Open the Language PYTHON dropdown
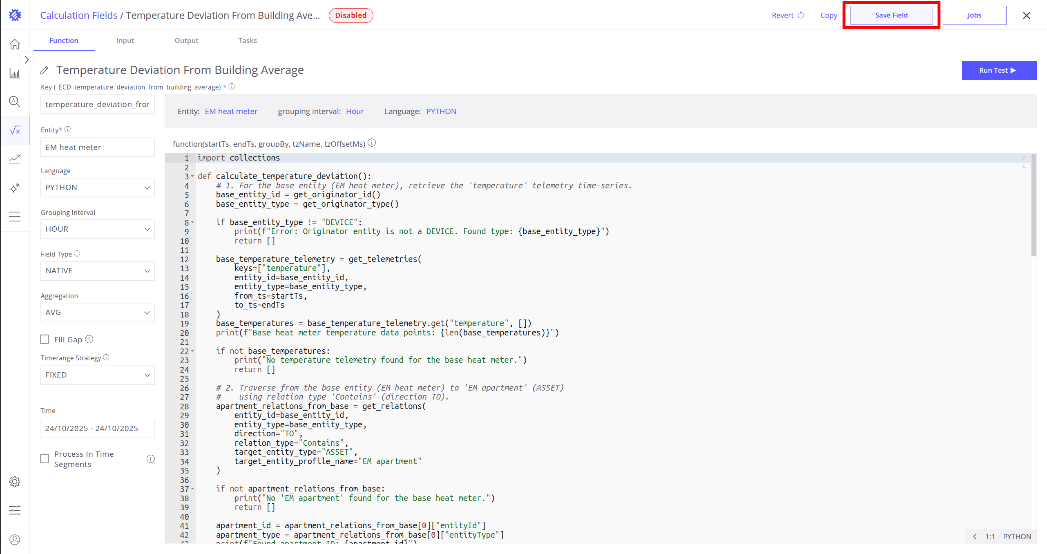 click(x=97, y=188)
